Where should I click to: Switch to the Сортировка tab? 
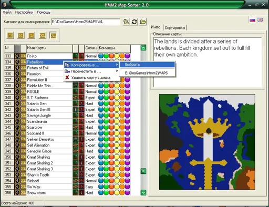pyautogui.click(x=174, y=28)
